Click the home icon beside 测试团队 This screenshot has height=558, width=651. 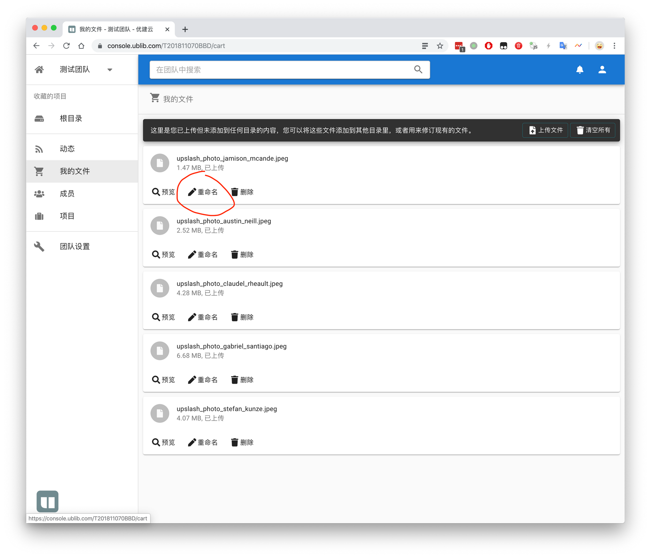[x=39, y=70]
